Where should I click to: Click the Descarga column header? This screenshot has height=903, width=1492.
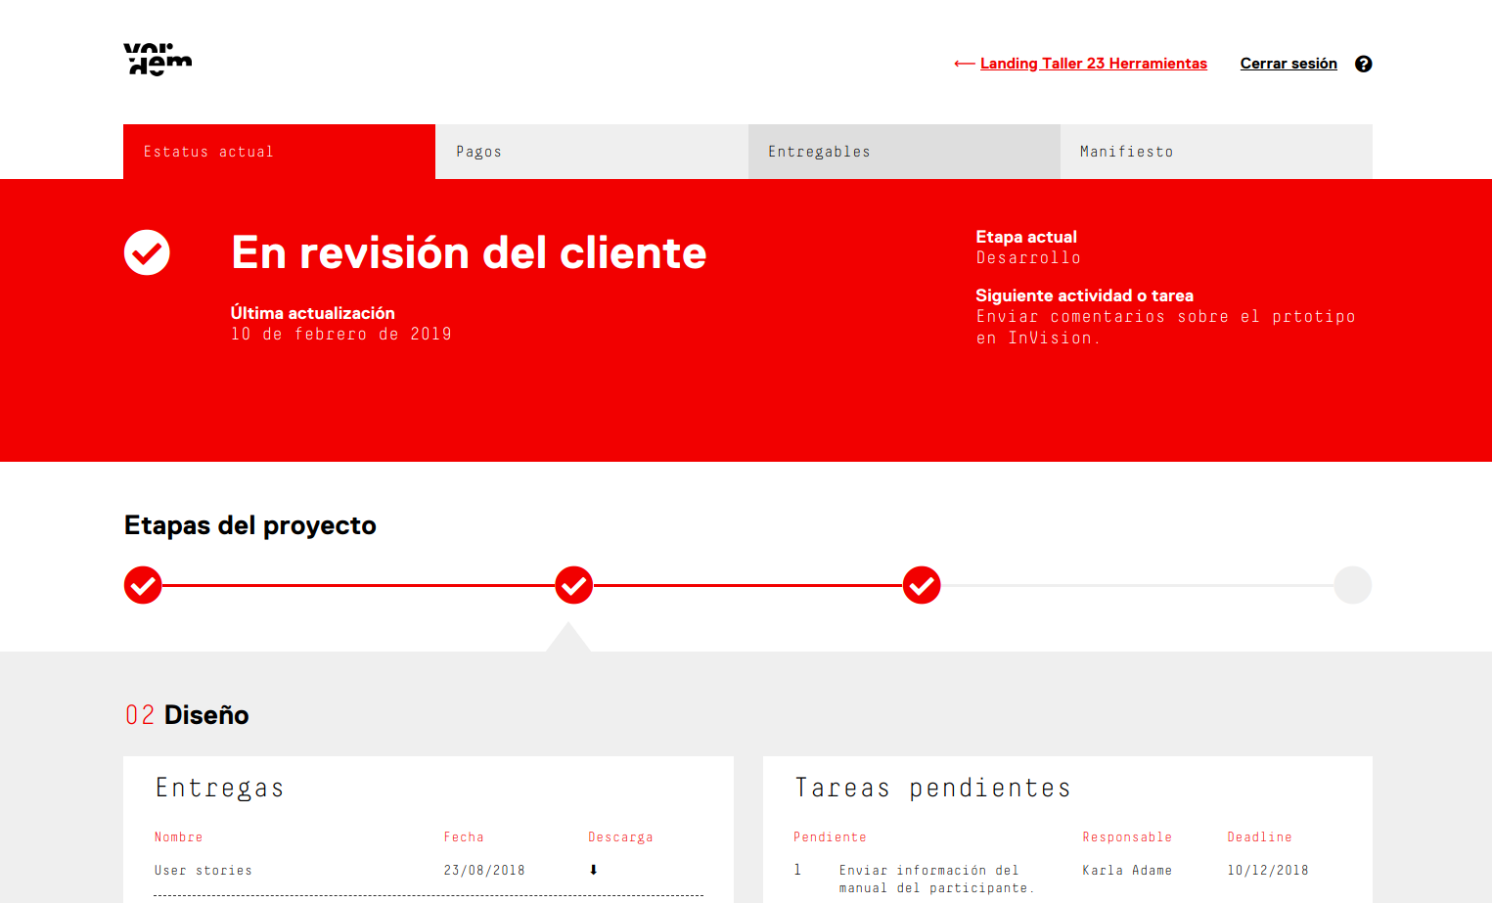click(620, 837)
